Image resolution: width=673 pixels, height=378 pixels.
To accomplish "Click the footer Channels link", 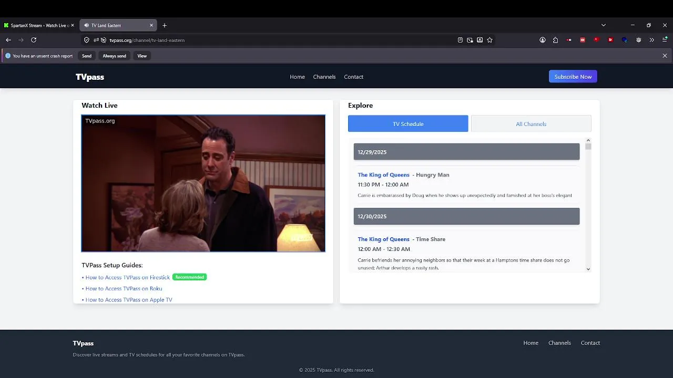I will pos(559,343).
